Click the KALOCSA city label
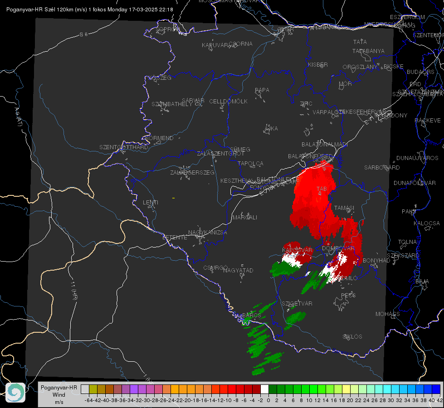The width and height of the screenshot is (444, 408). [427, 223]
